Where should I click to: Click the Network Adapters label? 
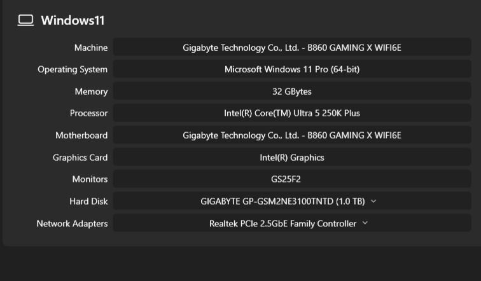coord(72,224)
